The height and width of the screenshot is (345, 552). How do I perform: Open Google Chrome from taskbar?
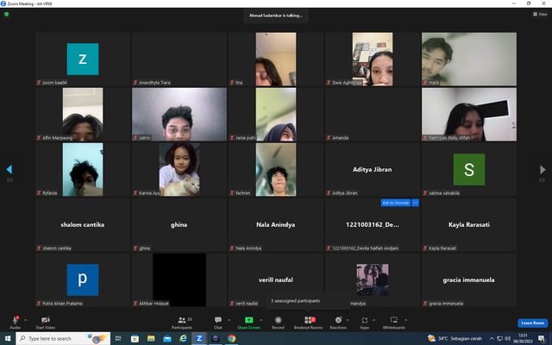click(231, 338)
